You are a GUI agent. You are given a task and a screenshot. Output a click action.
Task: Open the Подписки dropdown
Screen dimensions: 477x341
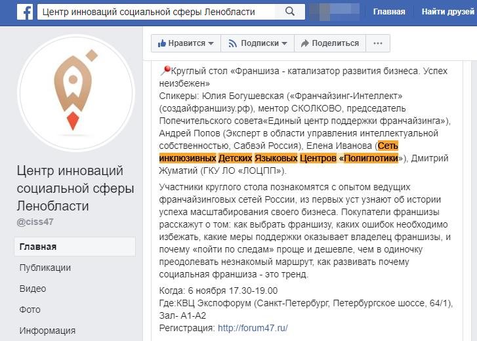tap(258, 43)
